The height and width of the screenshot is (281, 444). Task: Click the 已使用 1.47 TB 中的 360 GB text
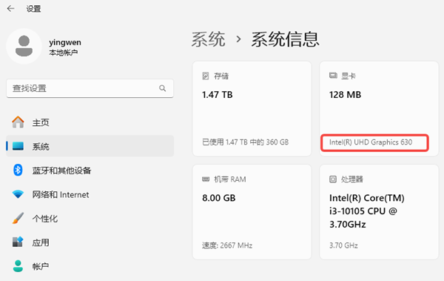[x=246, y=142]
